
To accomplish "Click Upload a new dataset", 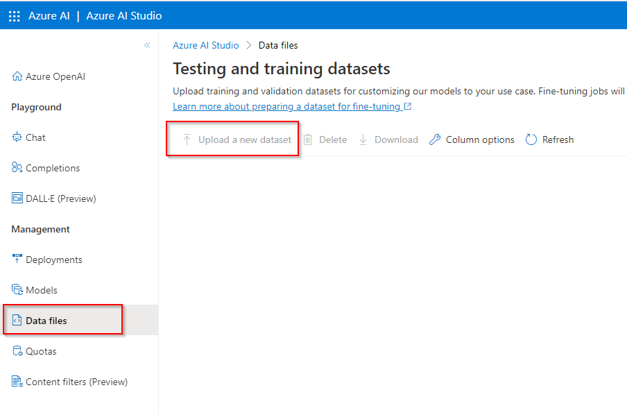I will [232, 139].
